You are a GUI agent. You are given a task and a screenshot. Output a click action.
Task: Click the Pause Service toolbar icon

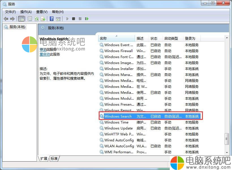(80, 19)
